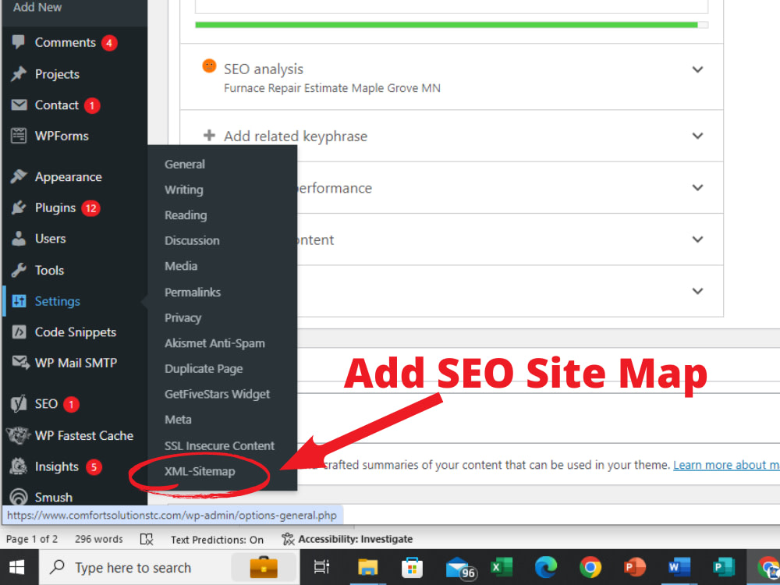
Task: Click the Users person icon
Action: coord(19,238)
